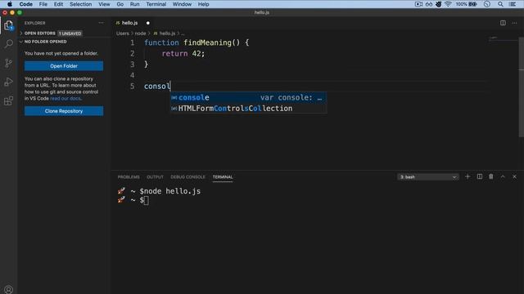Open the Code application menu
The width and height of the screenshot is (524, 294).
(25, 4)
